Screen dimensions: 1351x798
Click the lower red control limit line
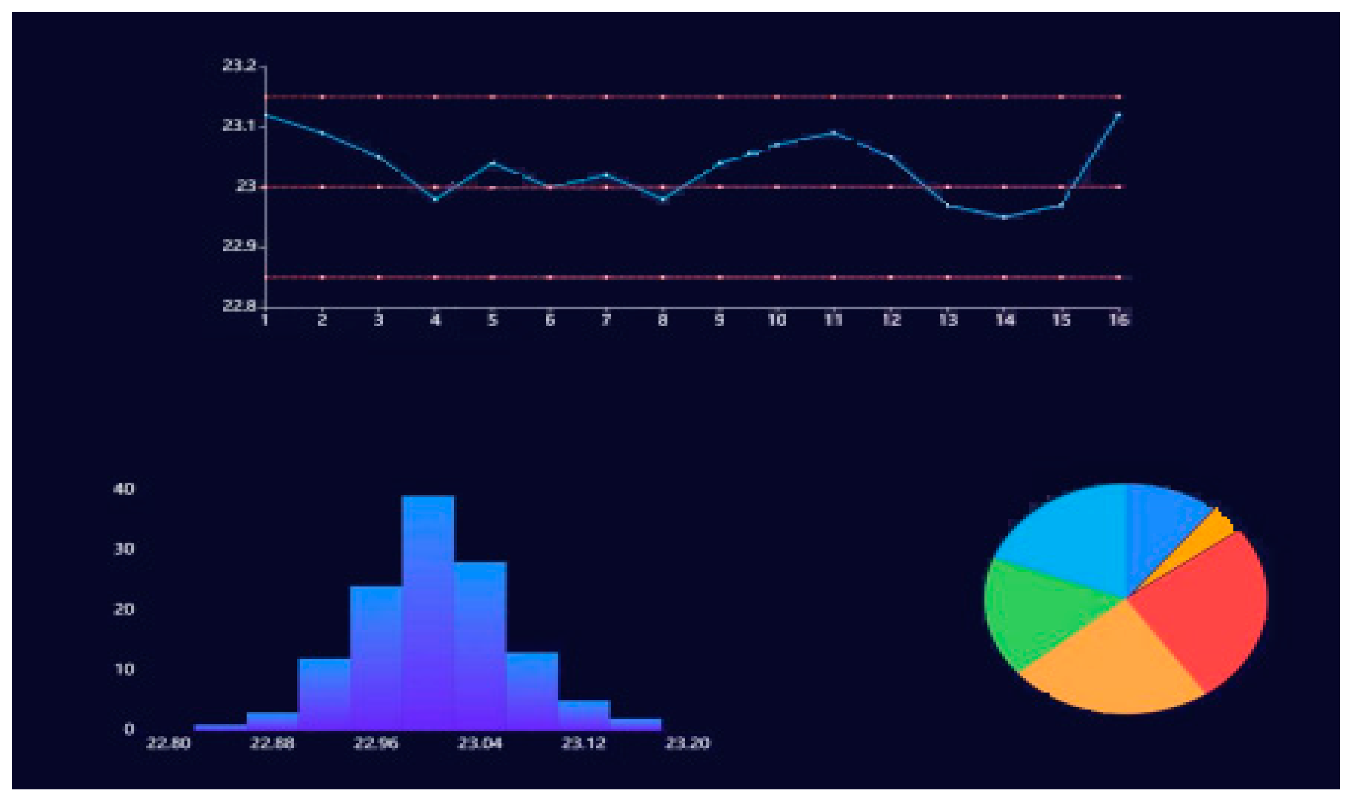(x=694, y=277)
